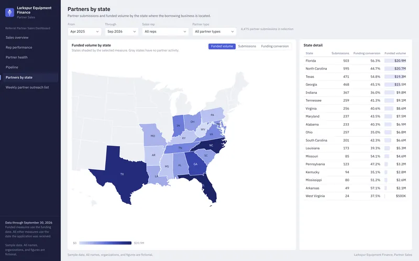Click the Larkspur Equipment Finance logo icon

pyautogui.click(x=9, y=12)
